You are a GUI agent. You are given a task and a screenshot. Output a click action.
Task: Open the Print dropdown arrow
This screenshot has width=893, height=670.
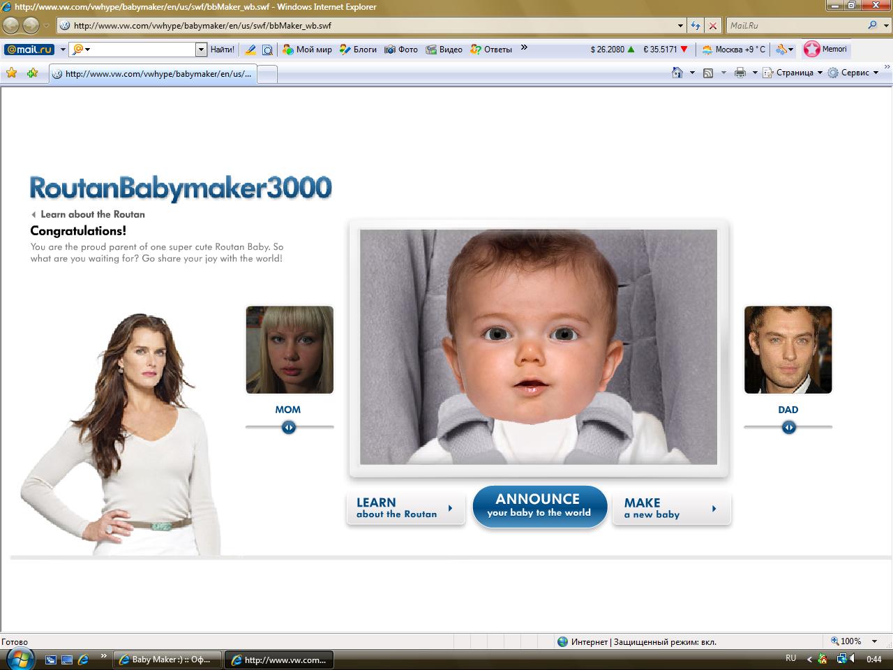tap(754, 73)
